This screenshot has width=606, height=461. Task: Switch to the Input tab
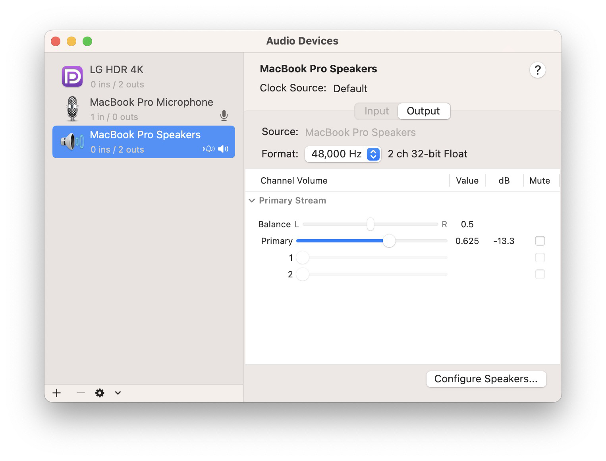tap(376, 111)
